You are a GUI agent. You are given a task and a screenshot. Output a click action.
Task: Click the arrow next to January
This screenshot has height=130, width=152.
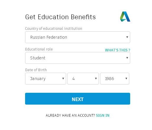(x=63, y=79)
